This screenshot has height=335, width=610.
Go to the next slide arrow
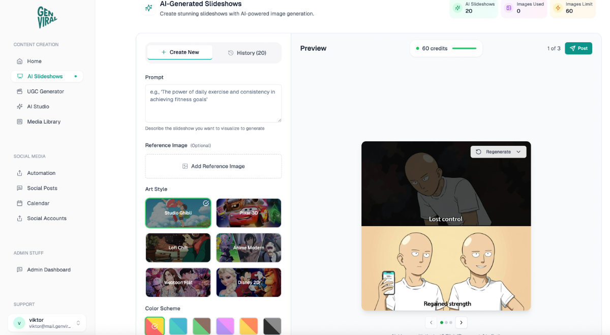click(x=461, y=322)
